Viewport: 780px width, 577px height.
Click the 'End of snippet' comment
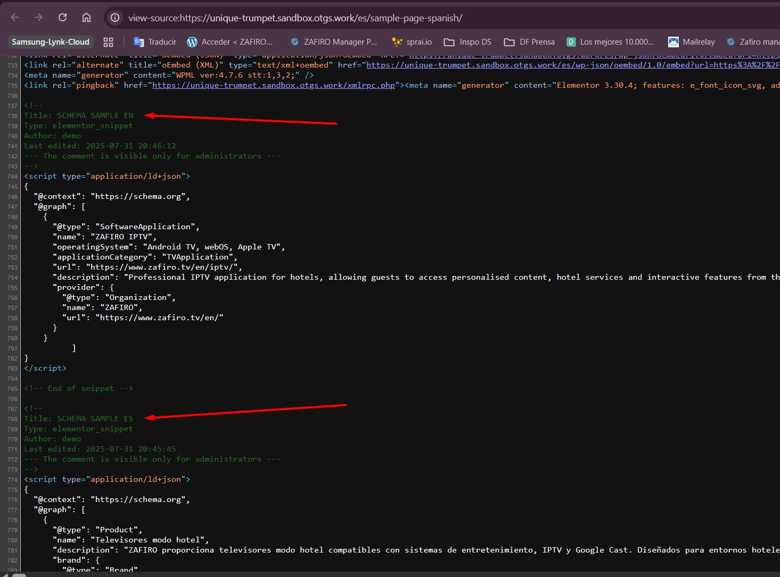point(79,388)
